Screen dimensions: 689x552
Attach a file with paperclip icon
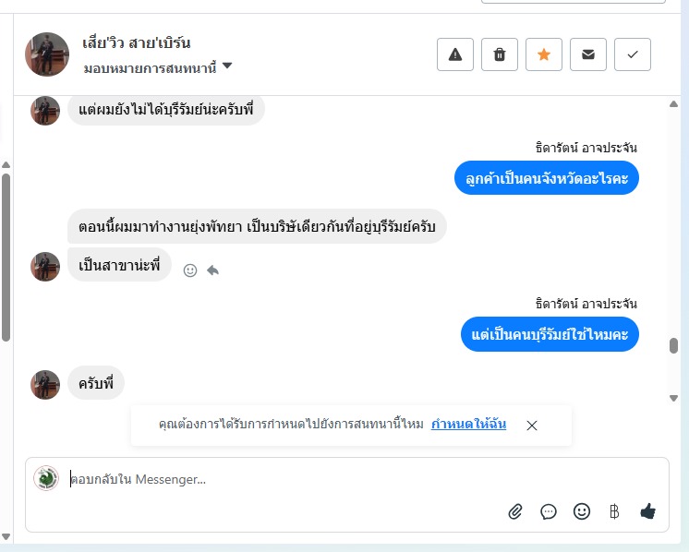pyautogui.click(x=515, y=511)
